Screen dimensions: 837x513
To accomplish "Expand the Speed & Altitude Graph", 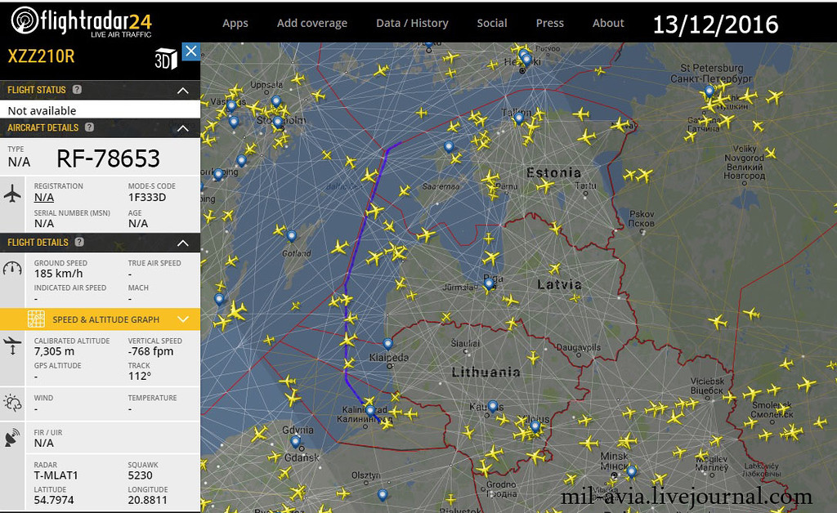I will 183,319.
